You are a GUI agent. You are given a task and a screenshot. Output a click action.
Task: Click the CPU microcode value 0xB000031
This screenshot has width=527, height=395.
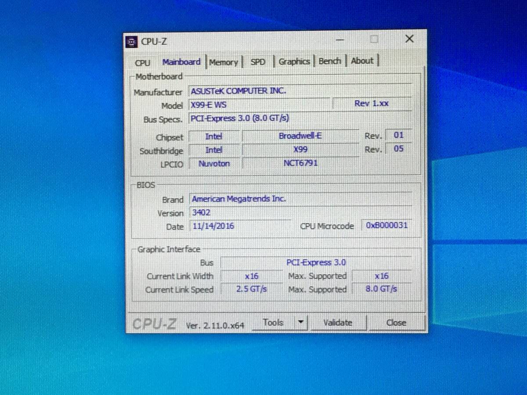coord(386,226)
